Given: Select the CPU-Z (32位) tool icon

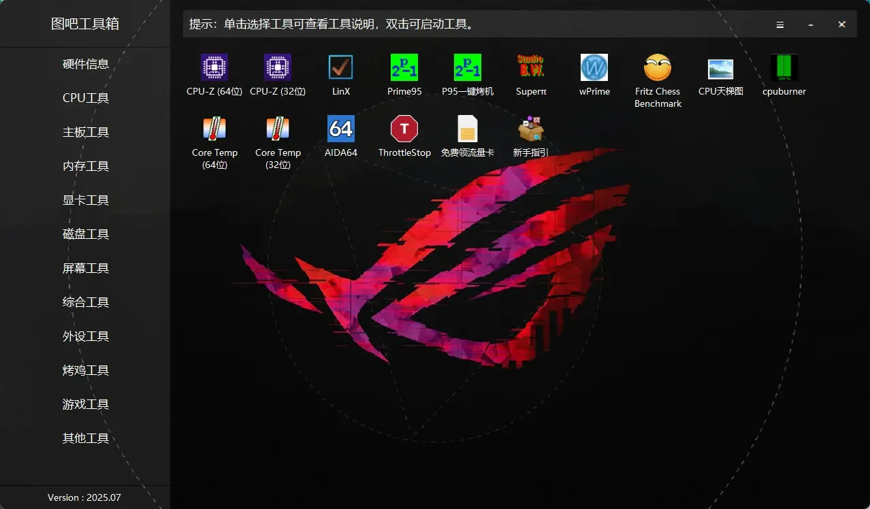Looking at the screenshot, I should pyautogui.click(x=278, y=67).
